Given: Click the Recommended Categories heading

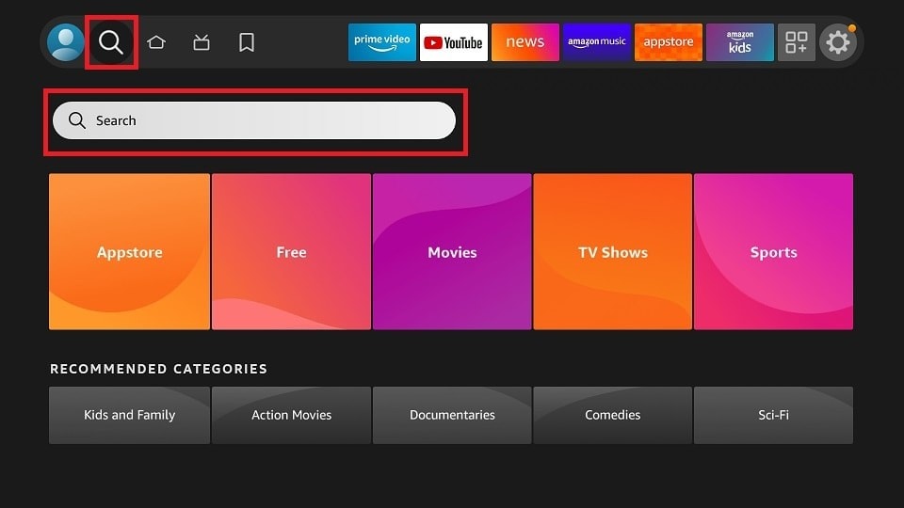Looking at the screenshot, I should (158, 369).
